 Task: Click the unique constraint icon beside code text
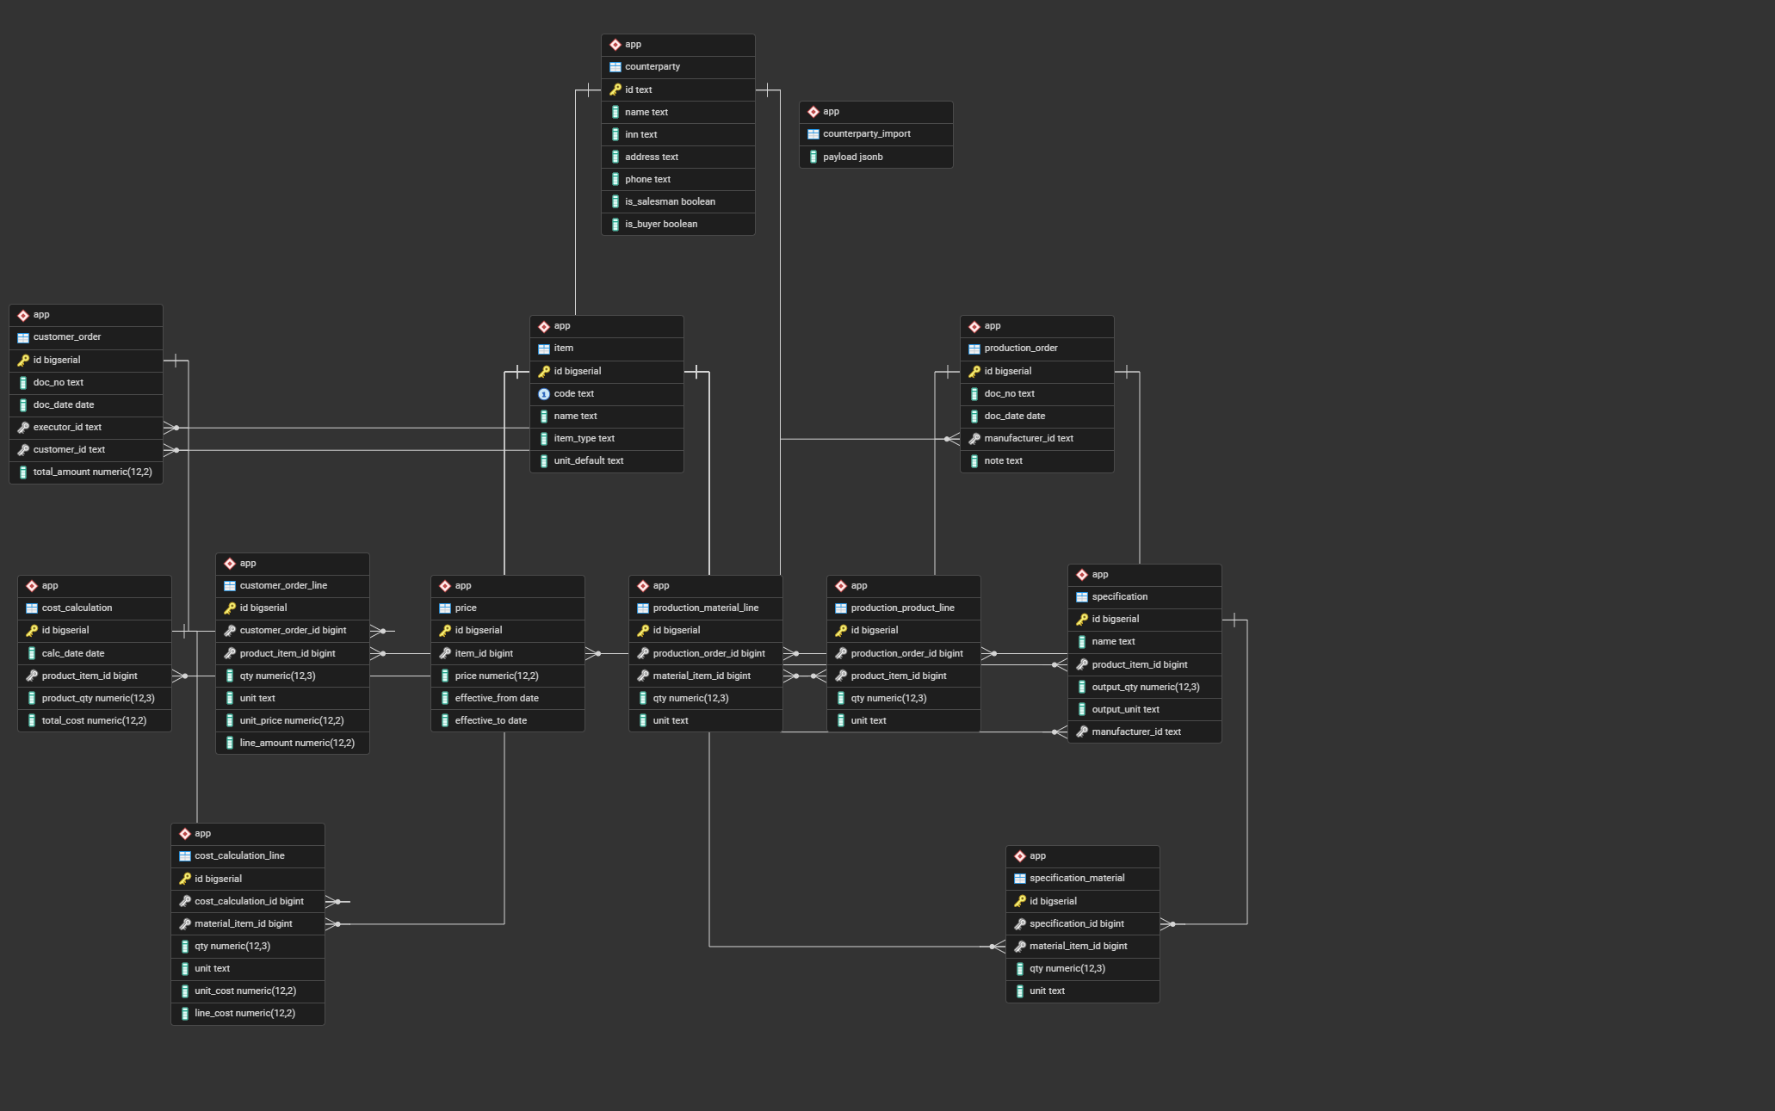point(544,394)
